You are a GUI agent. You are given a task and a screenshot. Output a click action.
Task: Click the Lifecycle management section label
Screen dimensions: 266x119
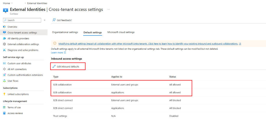[15, 101]
